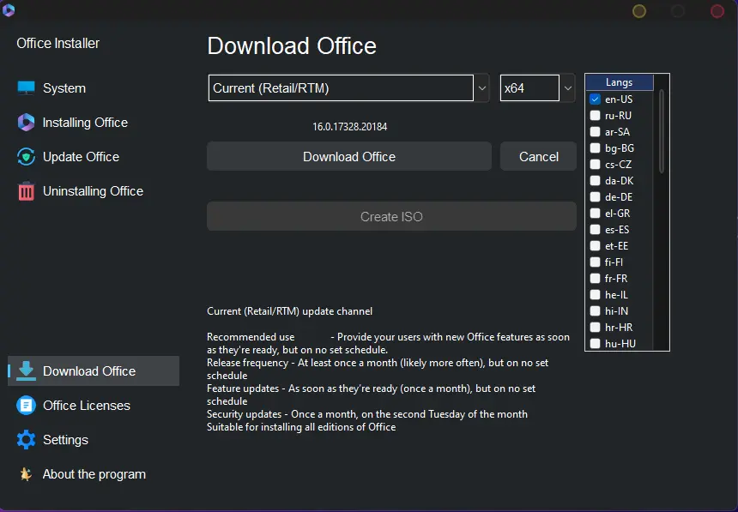Click the Settings gear icon

(26, 439)
